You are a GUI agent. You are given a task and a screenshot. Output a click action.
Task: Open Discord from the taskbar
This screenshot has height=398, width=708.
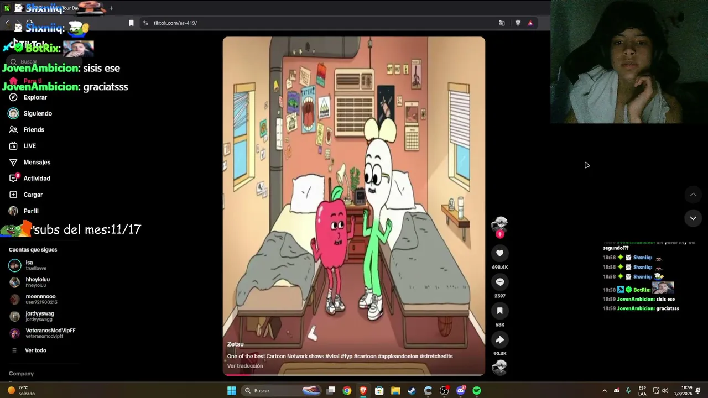(x=461, y=391)
